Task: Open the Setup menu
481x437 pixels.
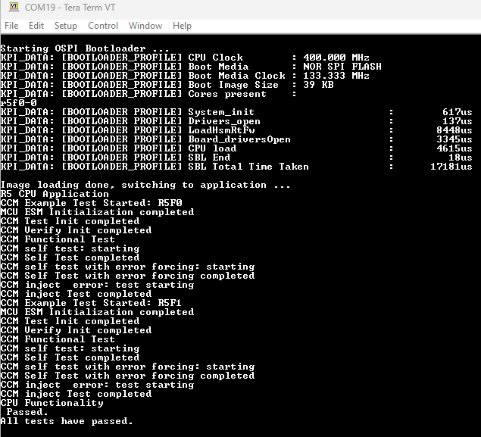Action: coord(66,26)
